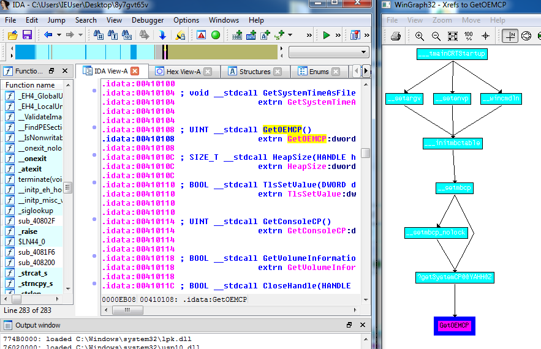Click the make Data plus icon
The width and height of the screenshot is (541, 349).
[x=251, y=35]
